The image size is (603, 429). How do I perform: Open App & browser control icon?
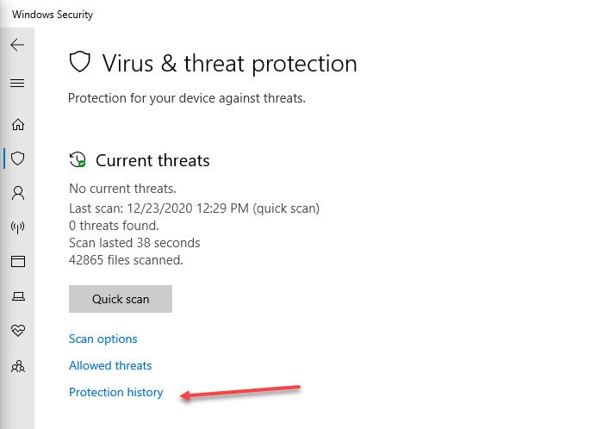[17, 261]
